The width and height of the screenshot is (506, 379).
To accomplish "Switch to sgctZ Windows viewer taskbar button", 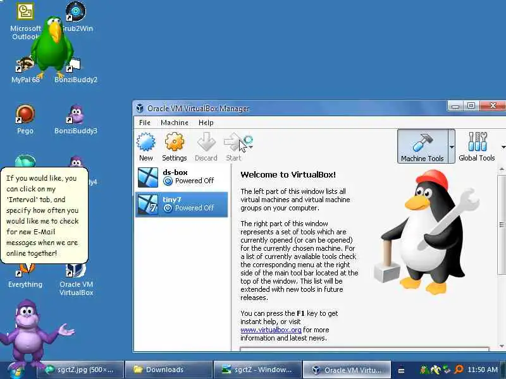I will coord(257,370).
